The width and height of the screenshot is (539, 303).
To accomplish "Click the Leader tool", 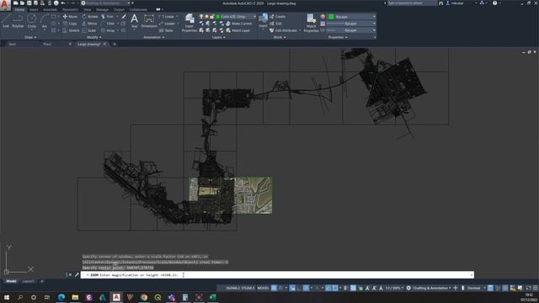I will [x=167, y=24].
